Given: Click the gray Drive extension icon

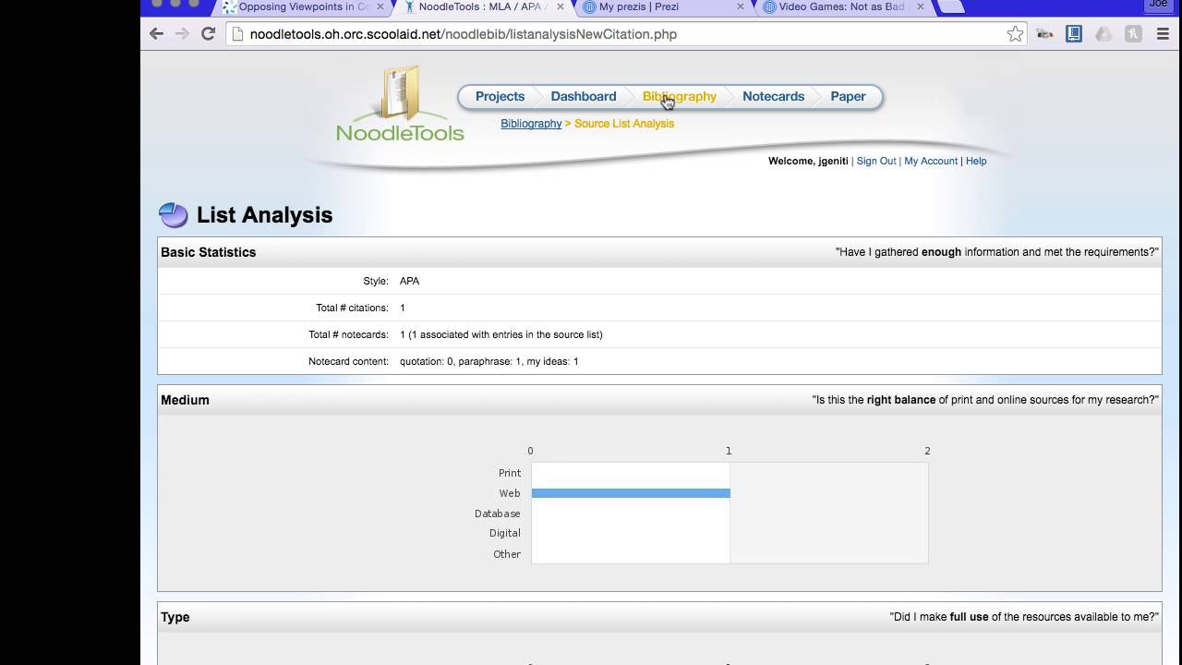Looking at the screenshot, I should tap(1104, 34).
